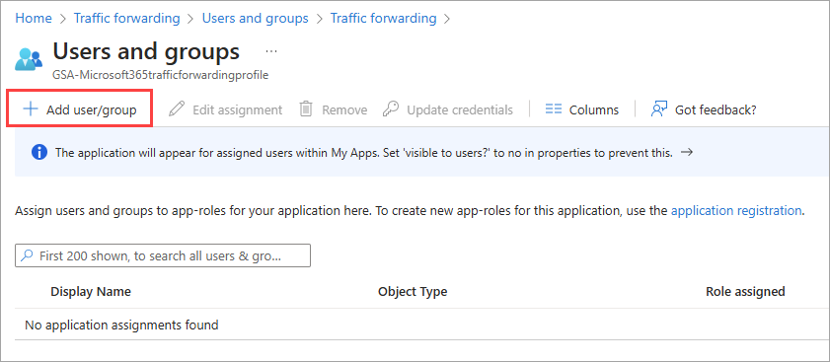Screen dimensions: 830x362
Task: Click the Users and groups heading
Action: 146,51
